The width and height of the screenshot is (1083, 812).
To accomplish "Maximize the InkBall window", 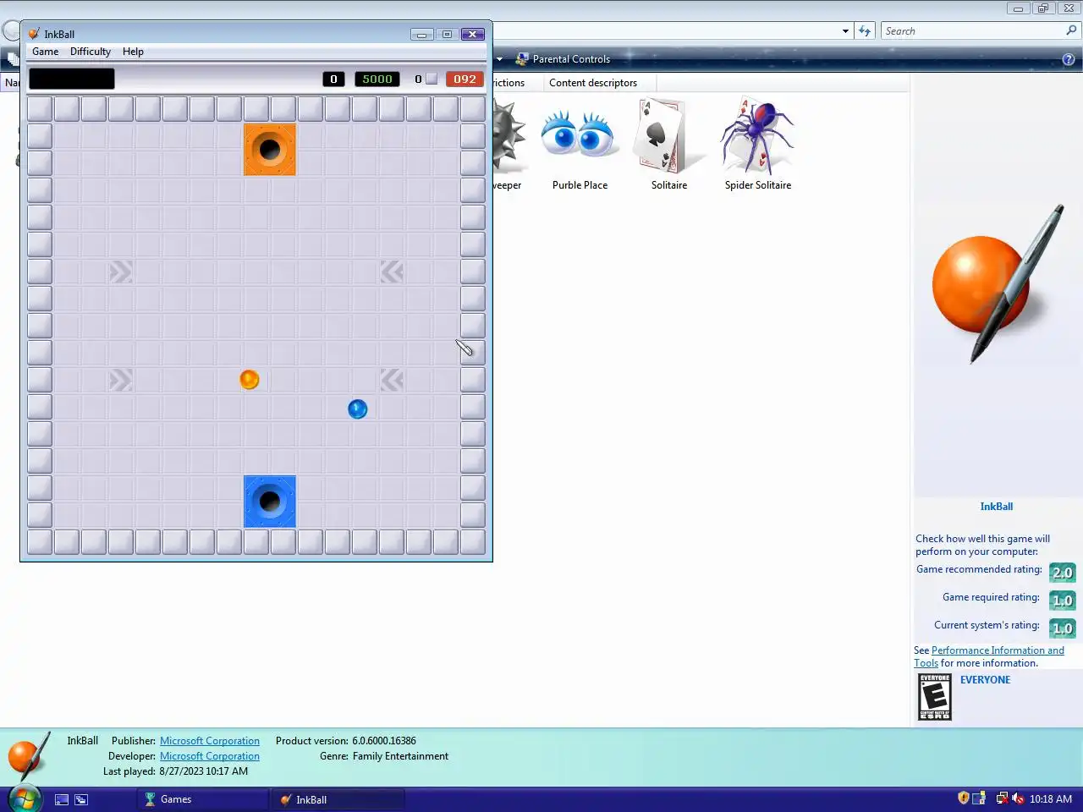I will [x=447, y=35].
